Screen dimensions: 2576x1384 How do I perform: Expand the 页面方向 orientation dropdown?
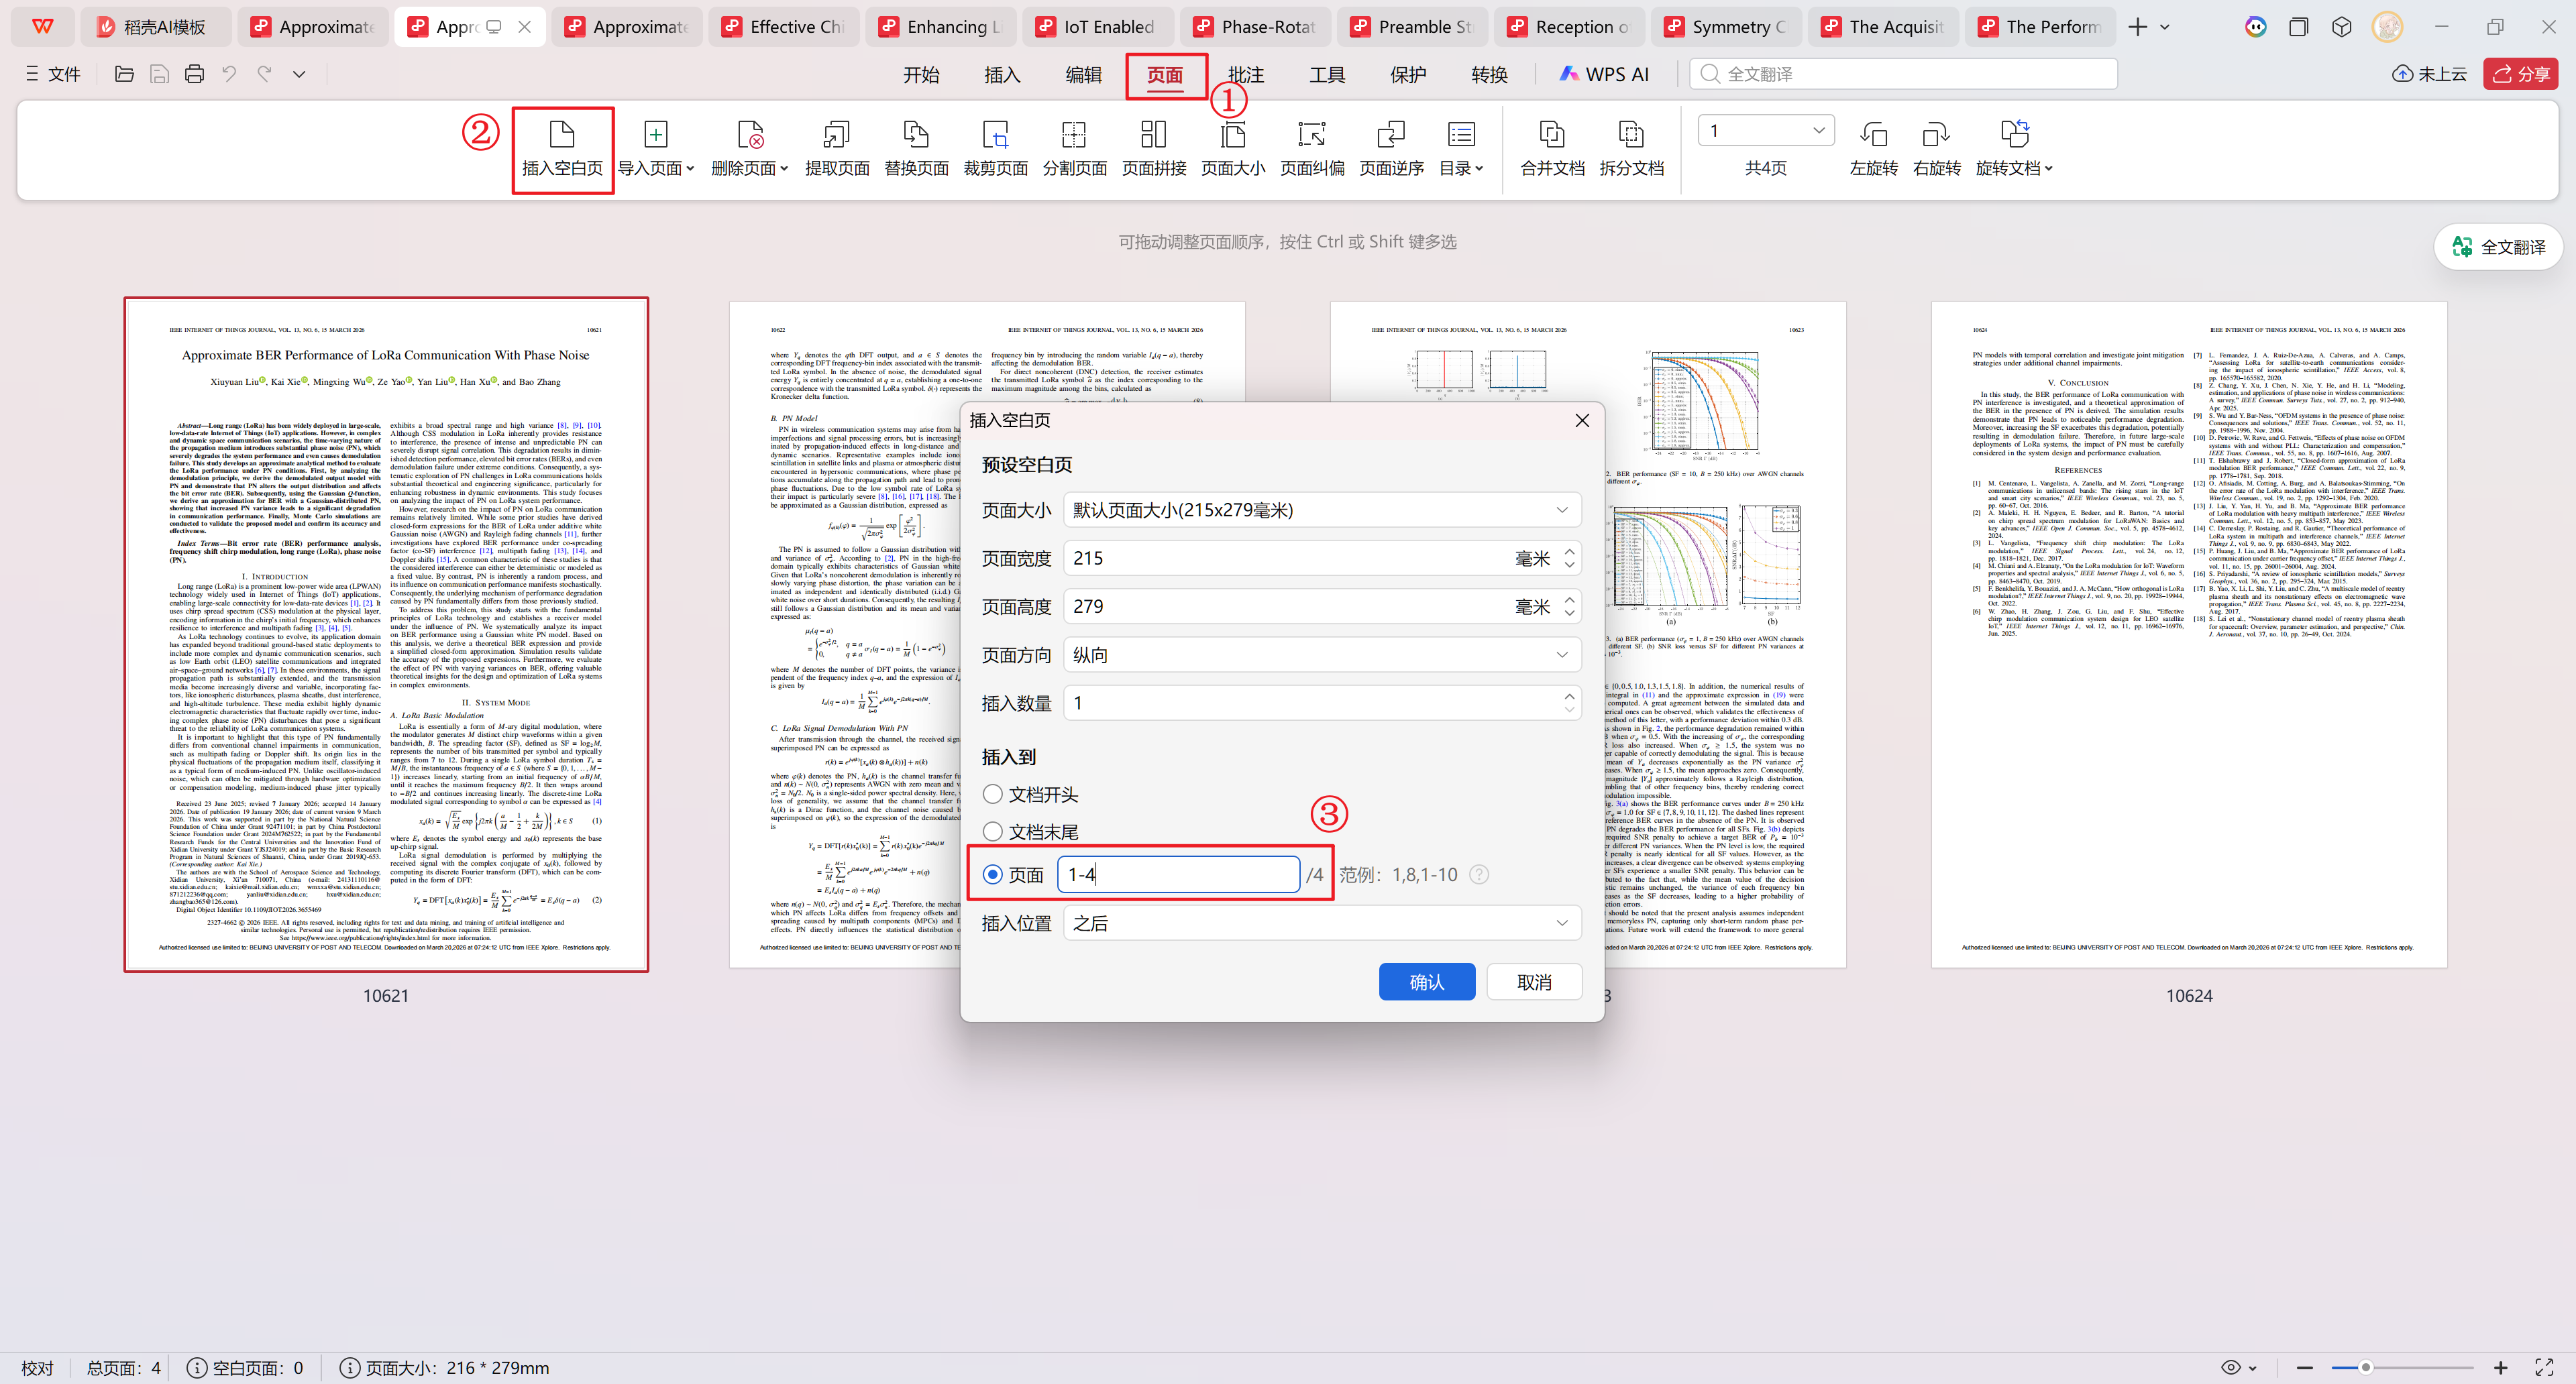(x=1321, y=656)
